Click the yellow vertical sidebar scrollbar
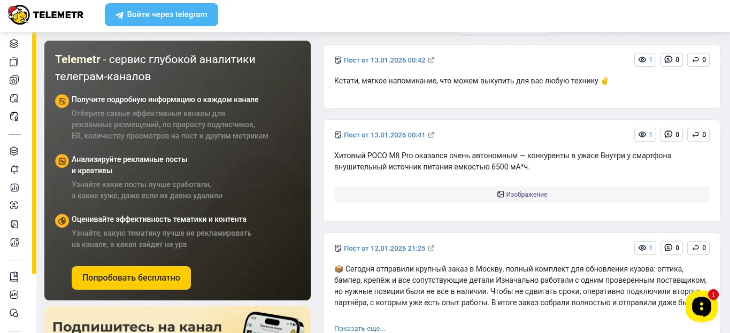 tap(34, 153)
